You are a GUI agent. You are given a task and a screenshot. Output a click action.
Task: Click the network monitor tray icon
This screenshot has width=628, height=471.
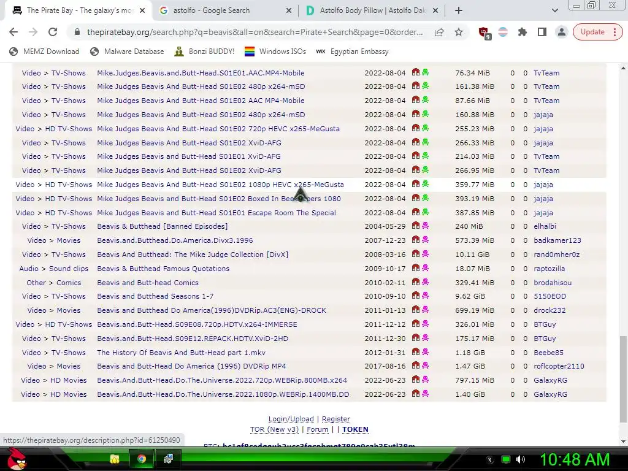tap(506, 459)
